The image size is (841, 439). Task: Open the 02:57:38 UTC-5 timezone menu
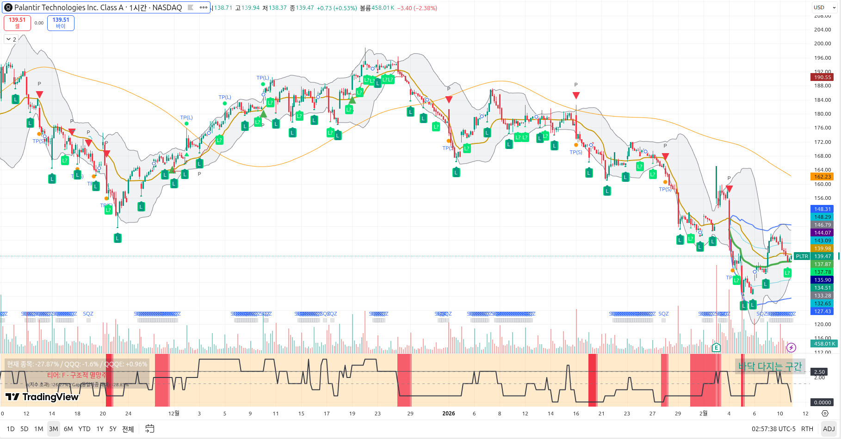(x=773, y=429)
